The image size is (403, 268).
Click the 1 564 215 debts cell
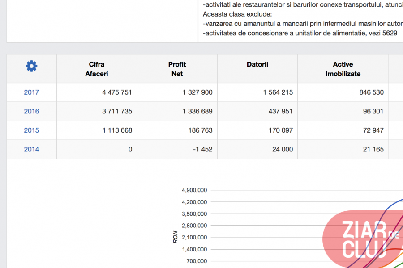point(278,92)
